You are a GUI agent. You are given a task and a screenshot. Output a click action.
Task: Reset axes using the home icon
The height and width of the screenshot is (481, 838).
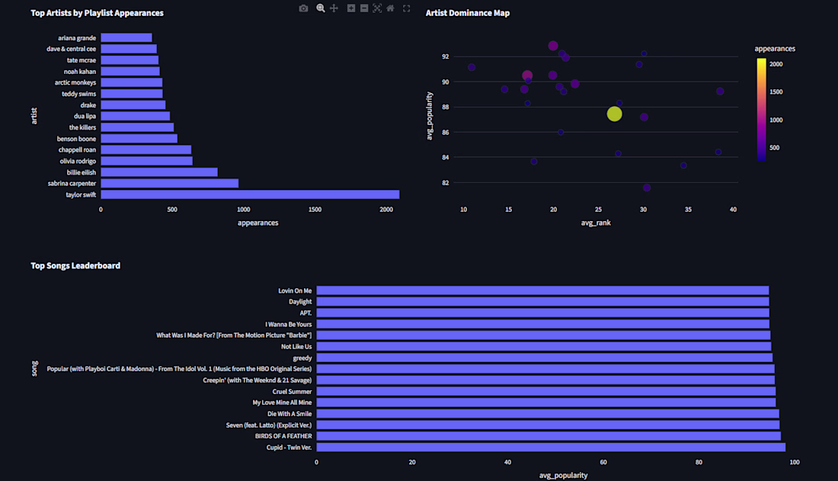pyautogui.click(x=391, y=8)
